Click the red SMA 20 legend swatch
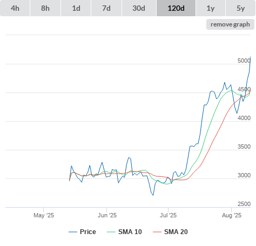This screenshot has width=256, height=246. pyautogui.click(x=157, y=232)
